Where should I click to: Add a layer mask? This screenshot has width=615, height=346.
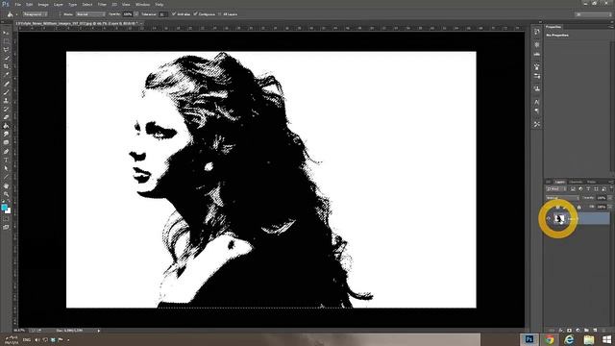(x=569, y=331)
